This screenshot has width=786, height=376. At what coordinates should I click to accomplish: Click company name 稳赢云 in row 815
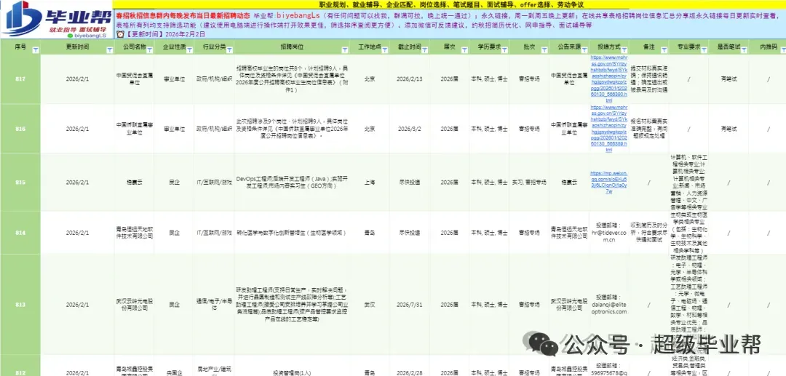pyautogui.click(x=134, y=183)
